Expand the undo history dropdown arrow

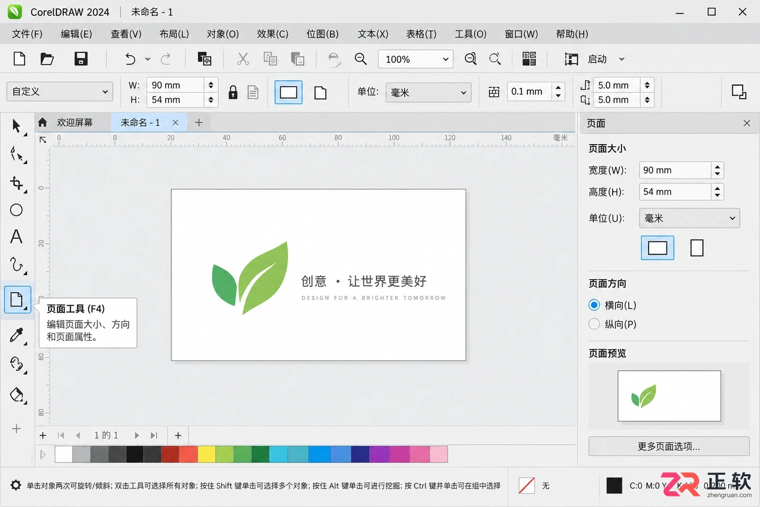(148, 59)
